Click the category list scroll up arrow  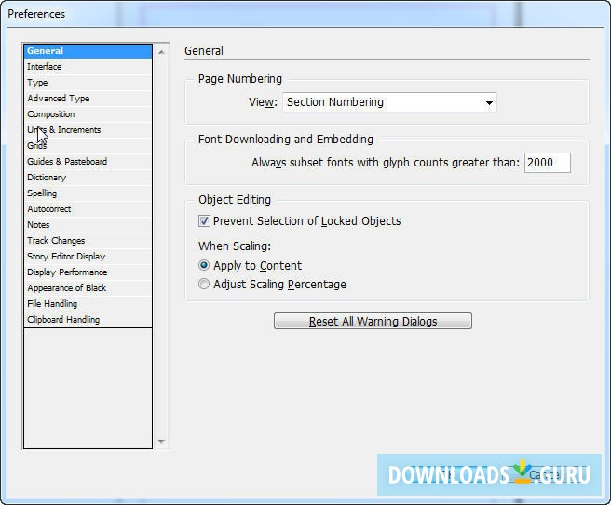tap(161, 52)
